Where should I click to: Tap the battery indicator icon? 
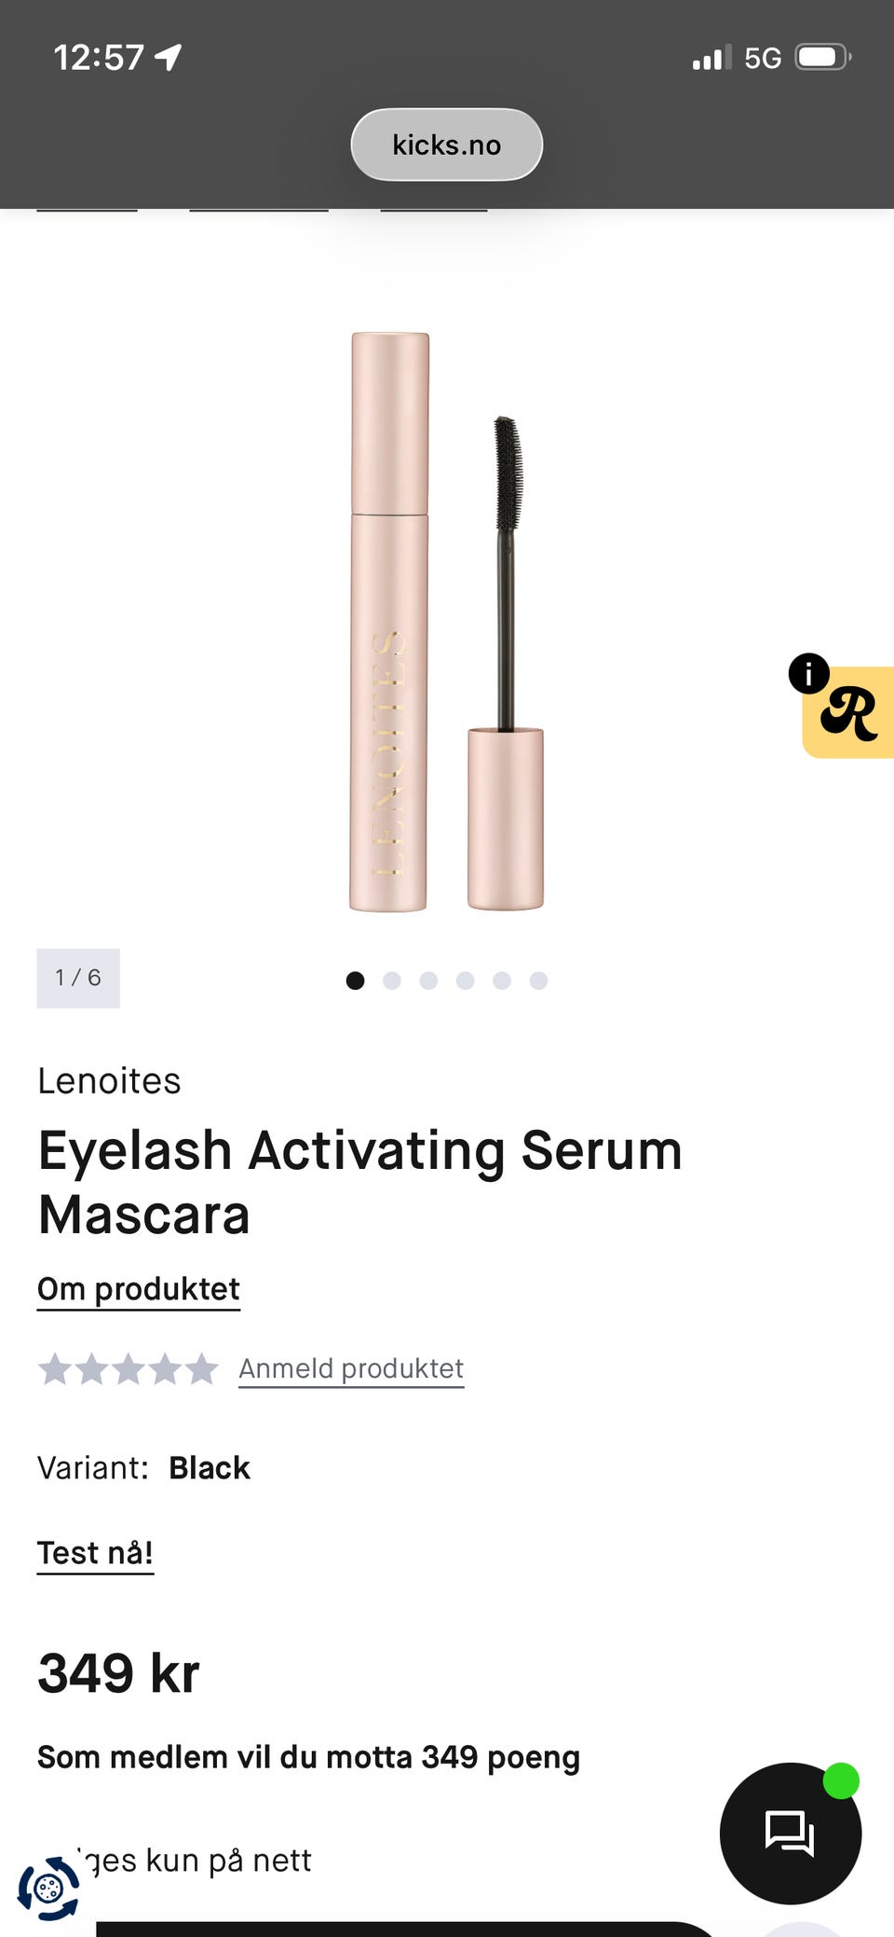click(823, 58)
